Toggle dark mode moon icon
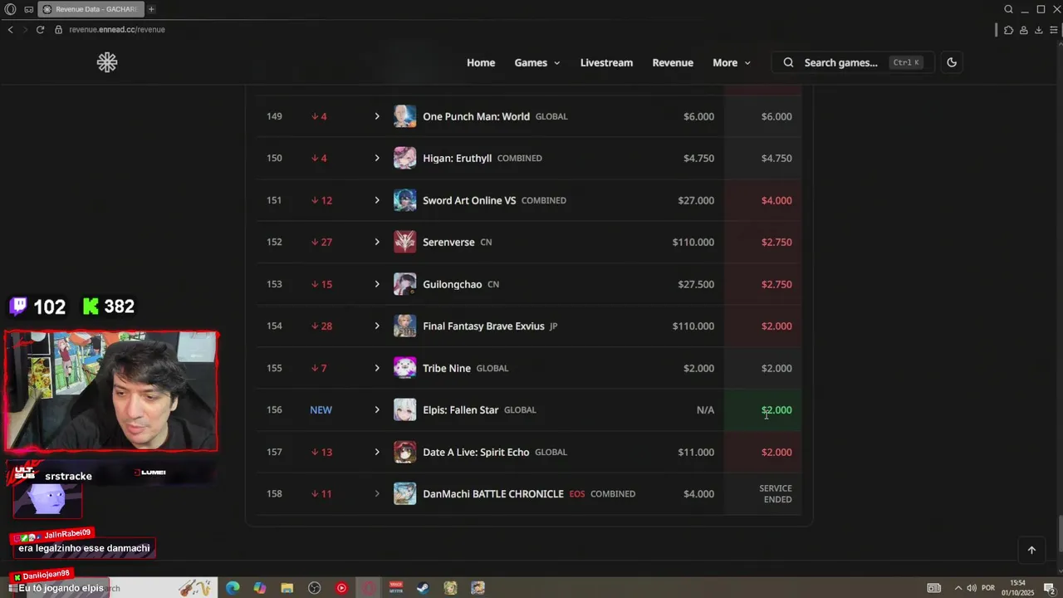Viewport: 1063px width, 598px height. pyautogui.click(x=952, y=62)
